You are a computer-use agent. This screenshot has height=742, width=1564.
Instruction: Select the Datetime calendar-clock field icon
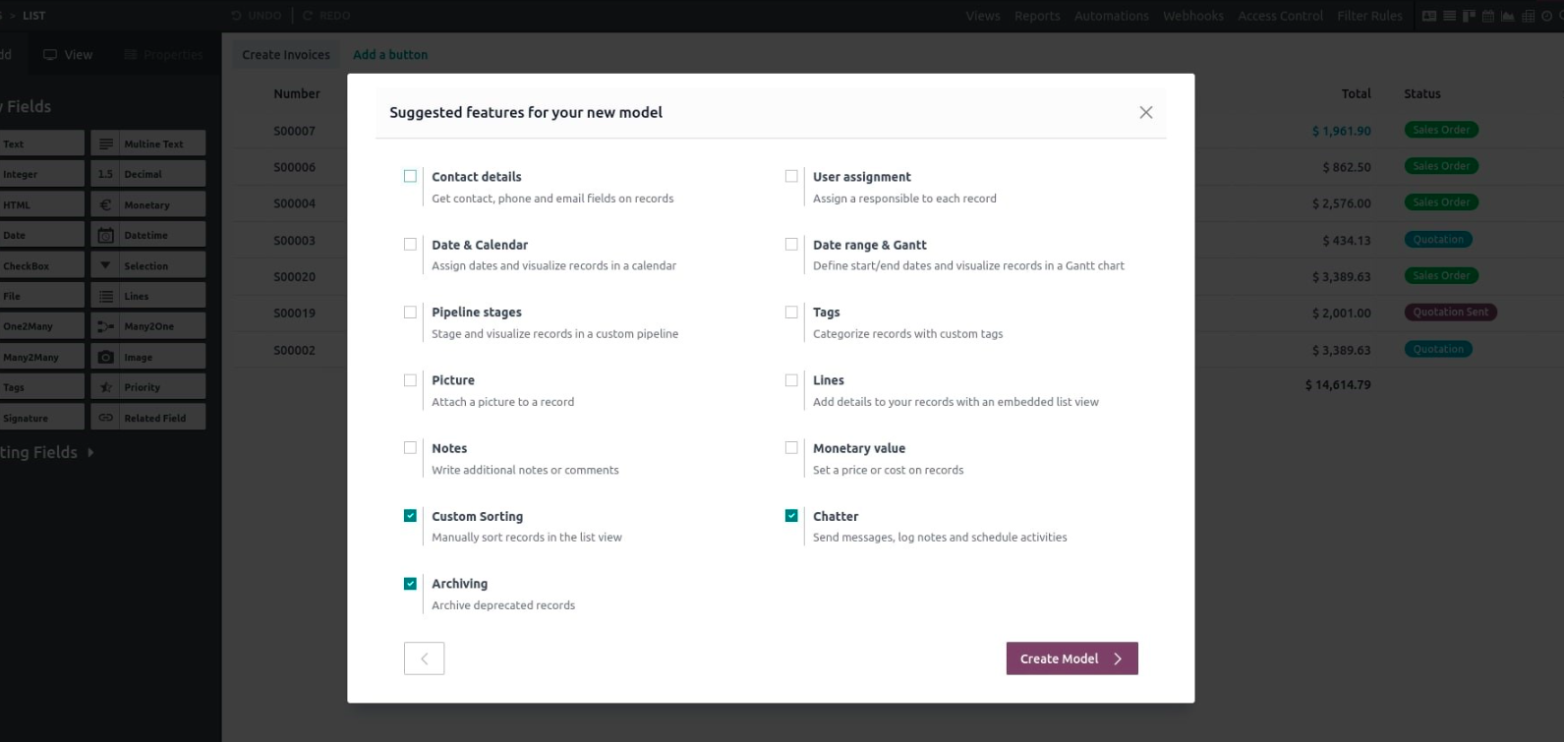click(106, 235)
